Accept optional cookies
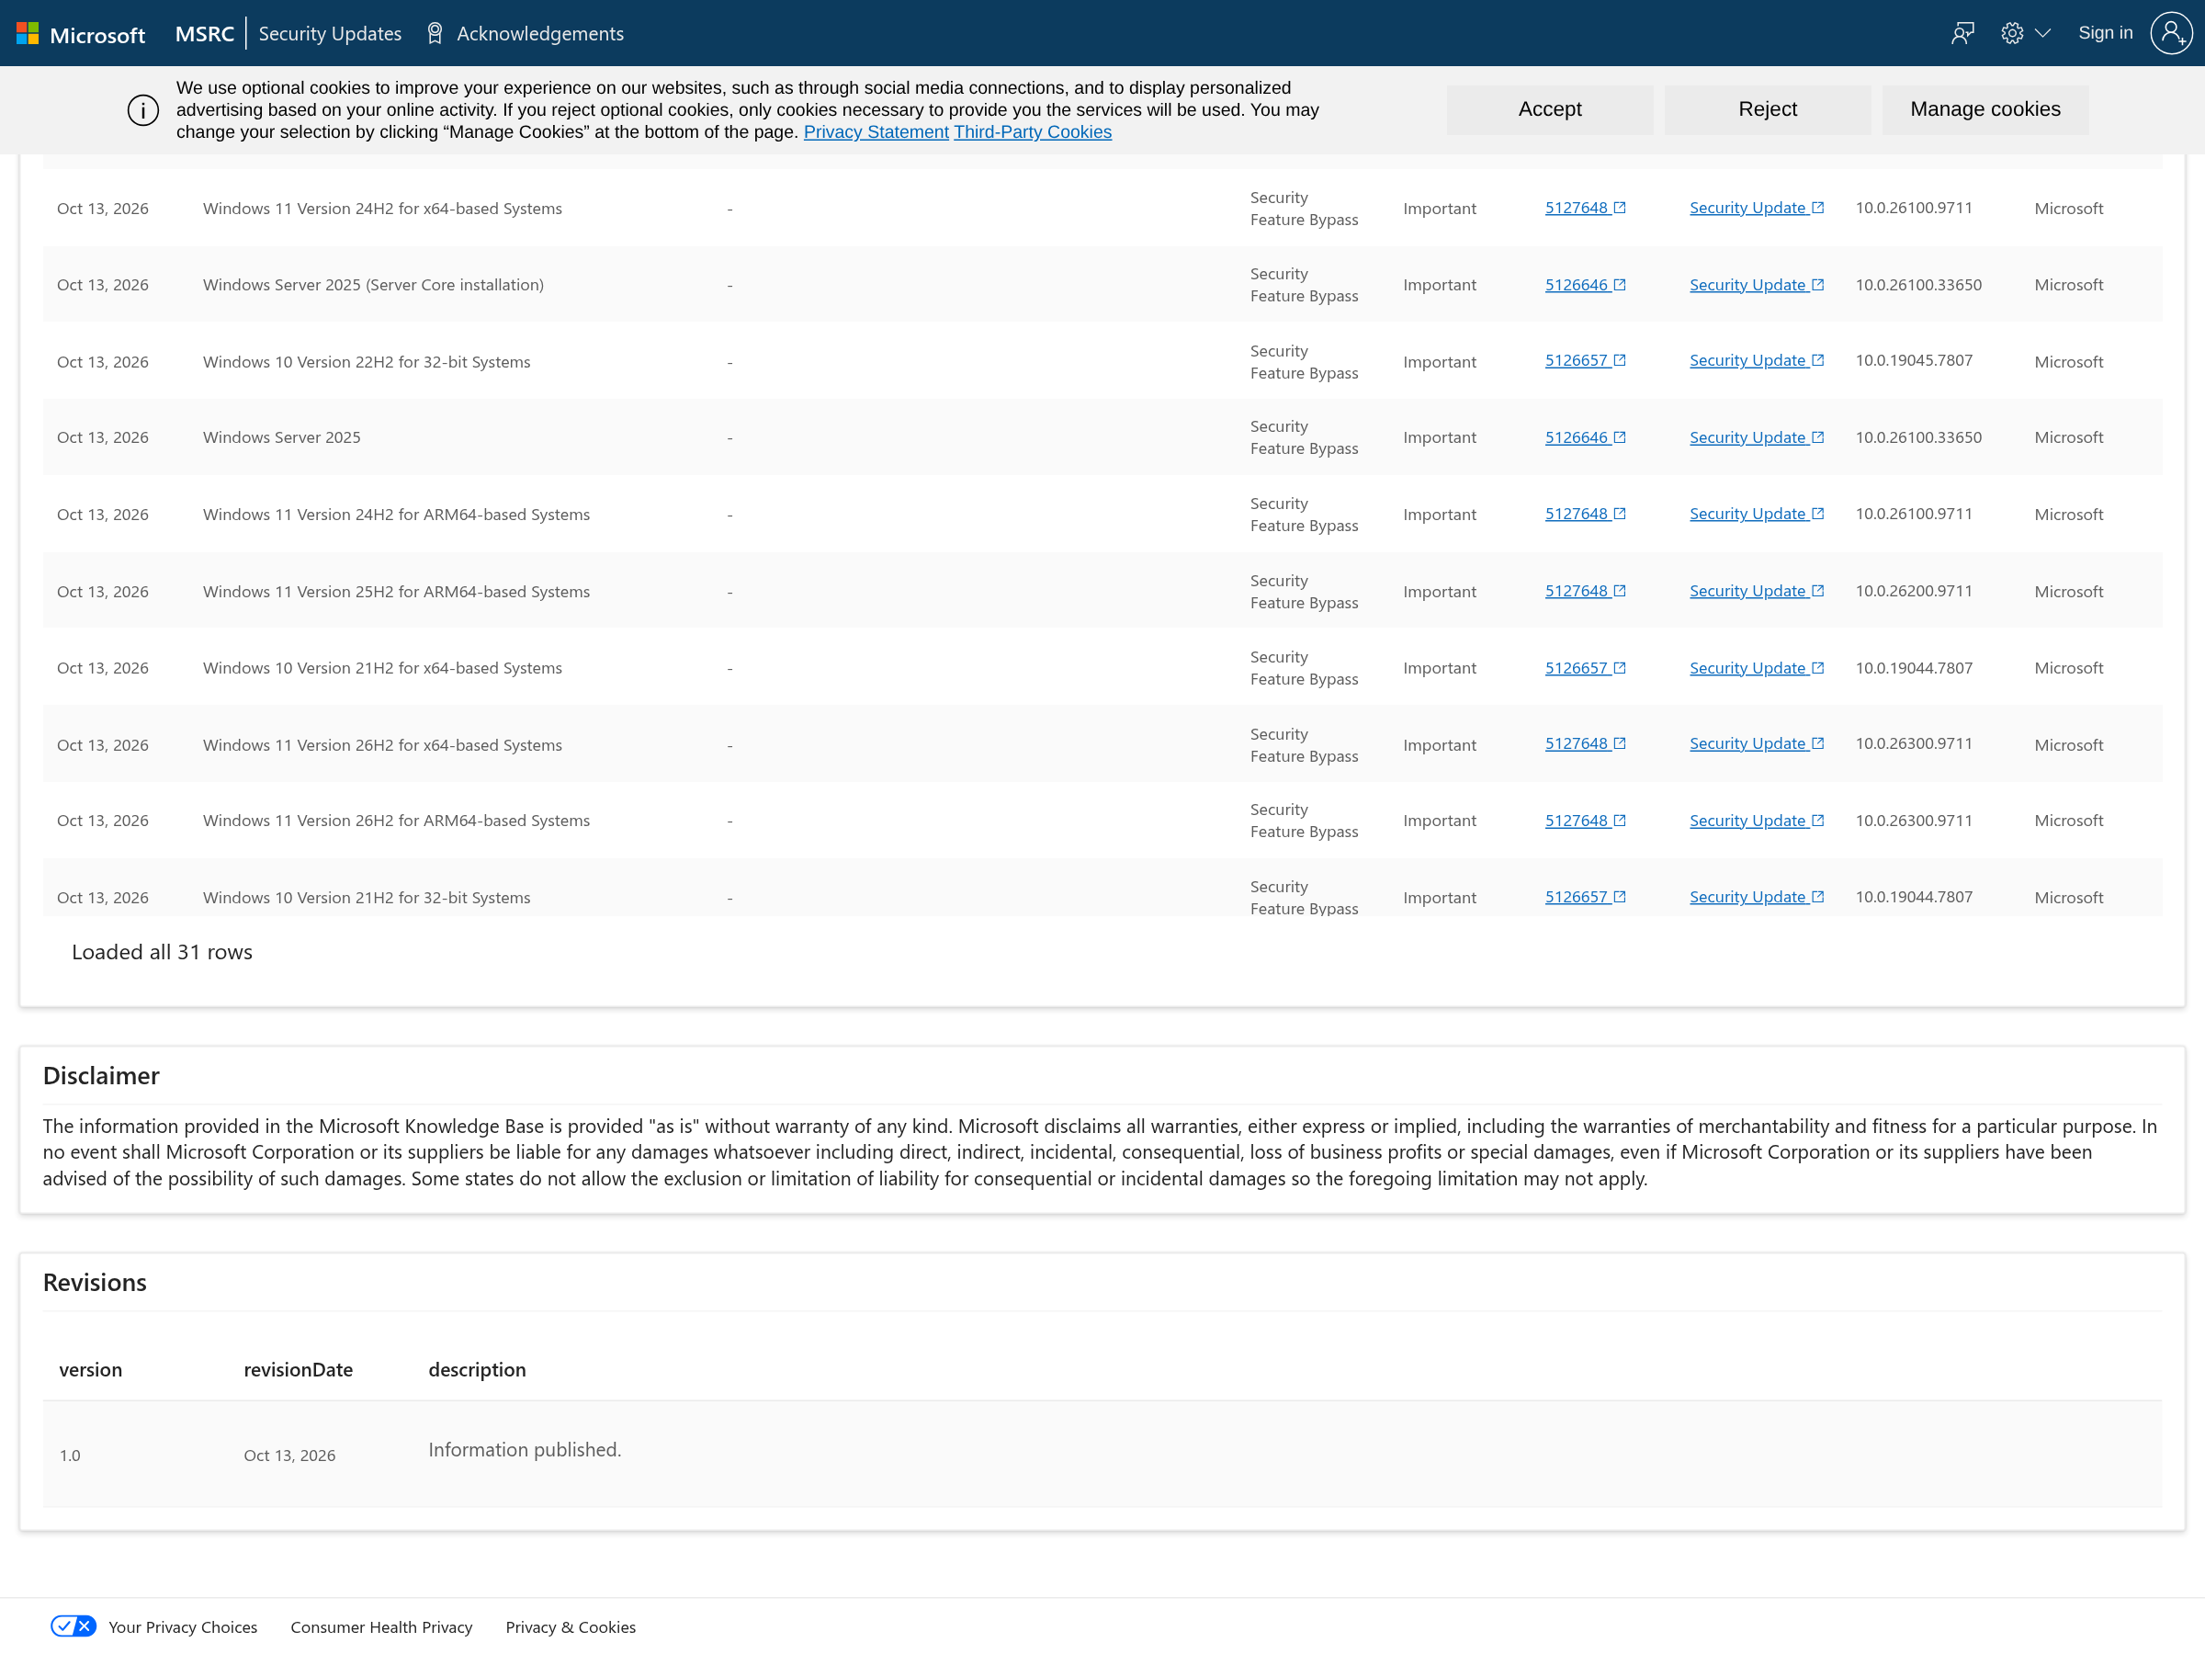 click(1549, 109)
